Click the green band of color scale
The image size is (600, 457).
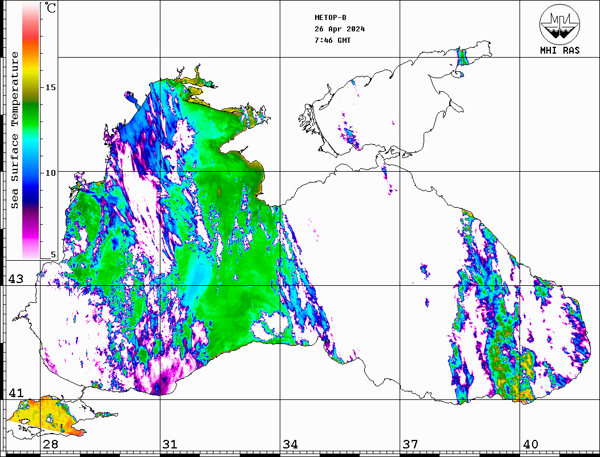31,115
